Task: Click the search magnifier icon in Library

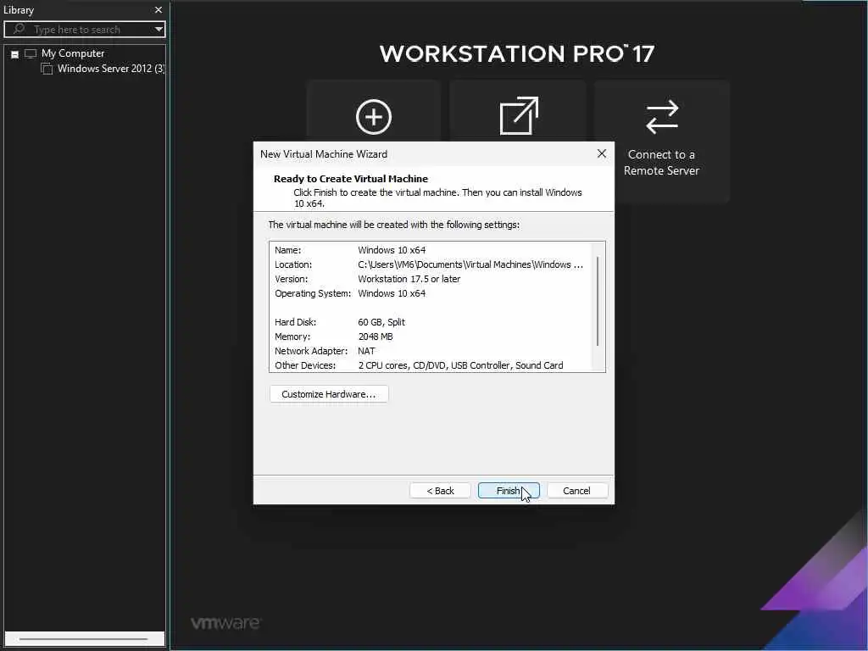Action: click(x=19, y=29)
